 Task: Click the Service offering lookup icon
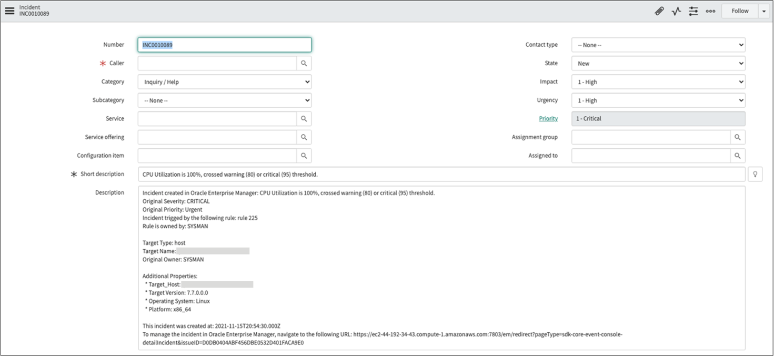point(304,137)
